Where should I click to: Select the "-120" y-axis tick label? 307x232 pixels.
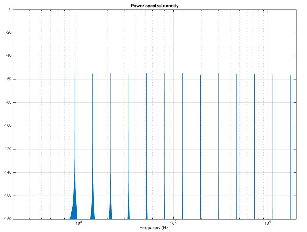pos(8,149)
